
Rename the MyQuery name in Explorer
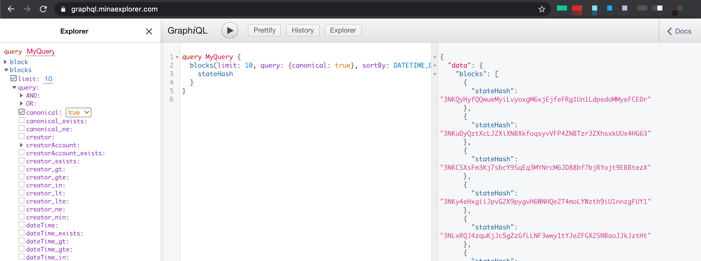coord(41,51)
